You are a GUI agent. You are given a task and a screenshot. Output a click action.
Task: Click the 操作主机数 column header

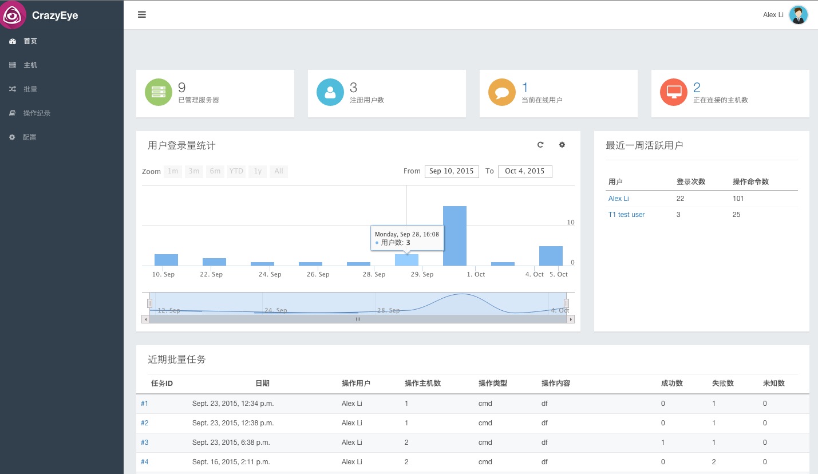422,384
